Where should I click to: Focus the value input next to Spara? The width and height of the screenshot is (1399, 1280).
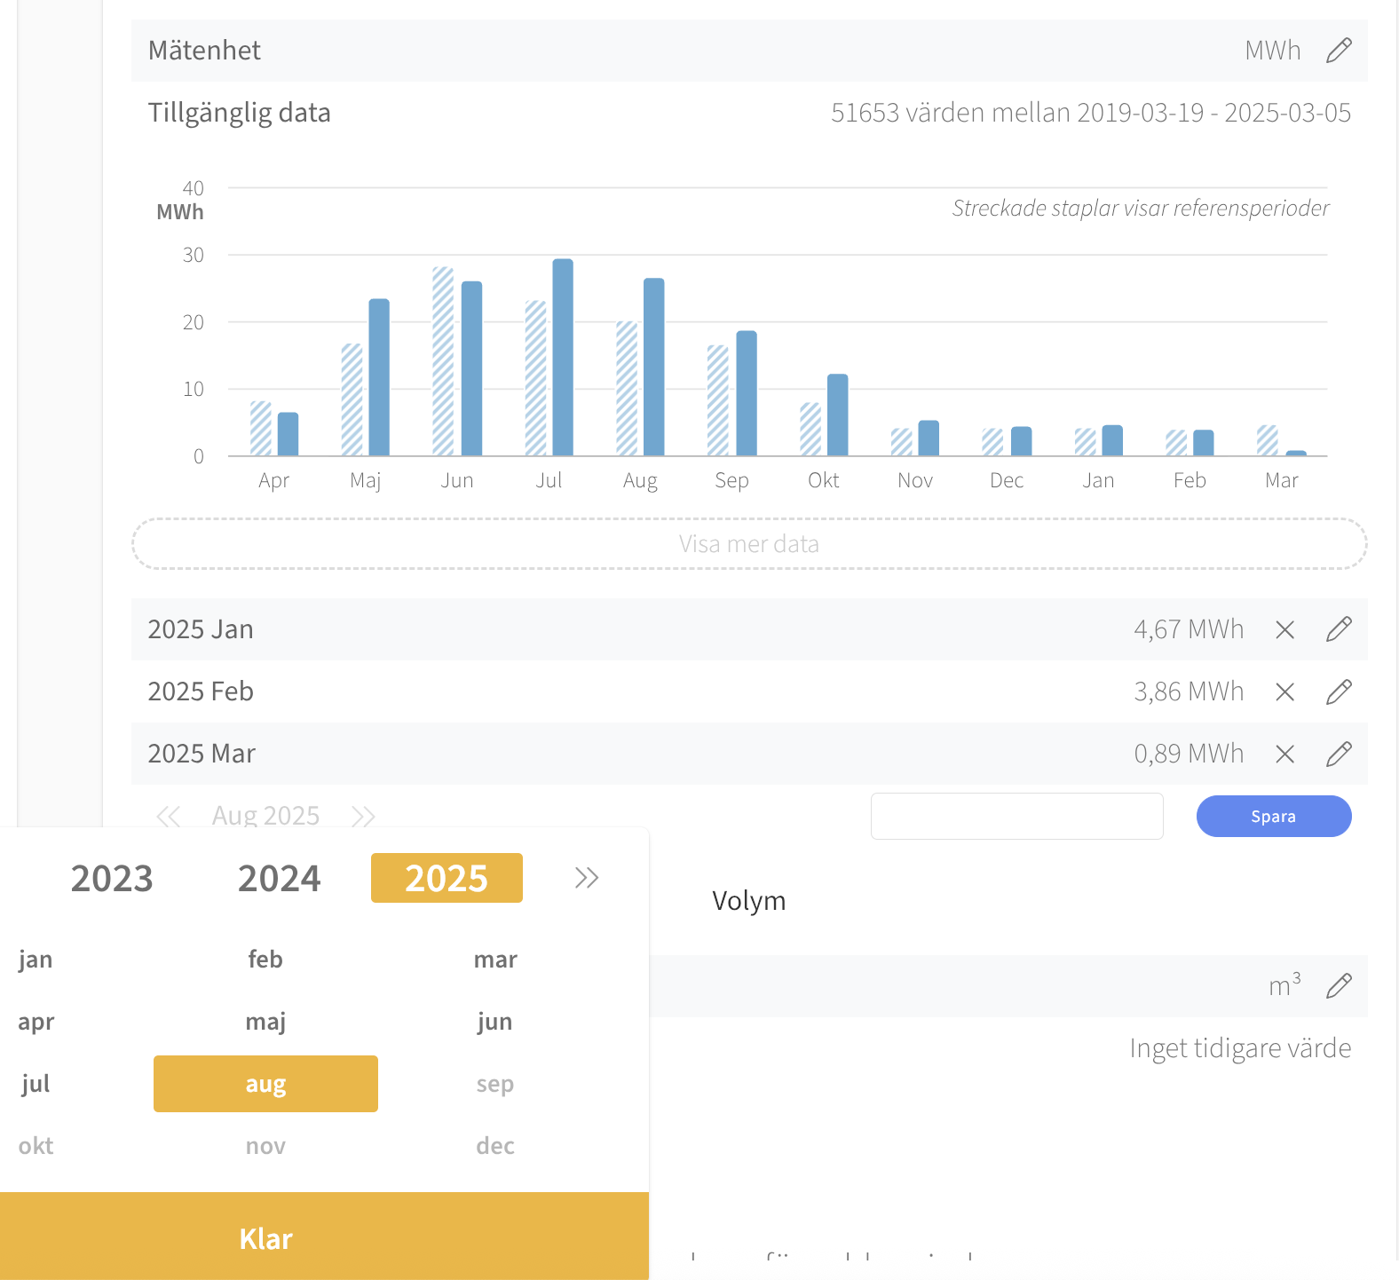point(1016,816)
